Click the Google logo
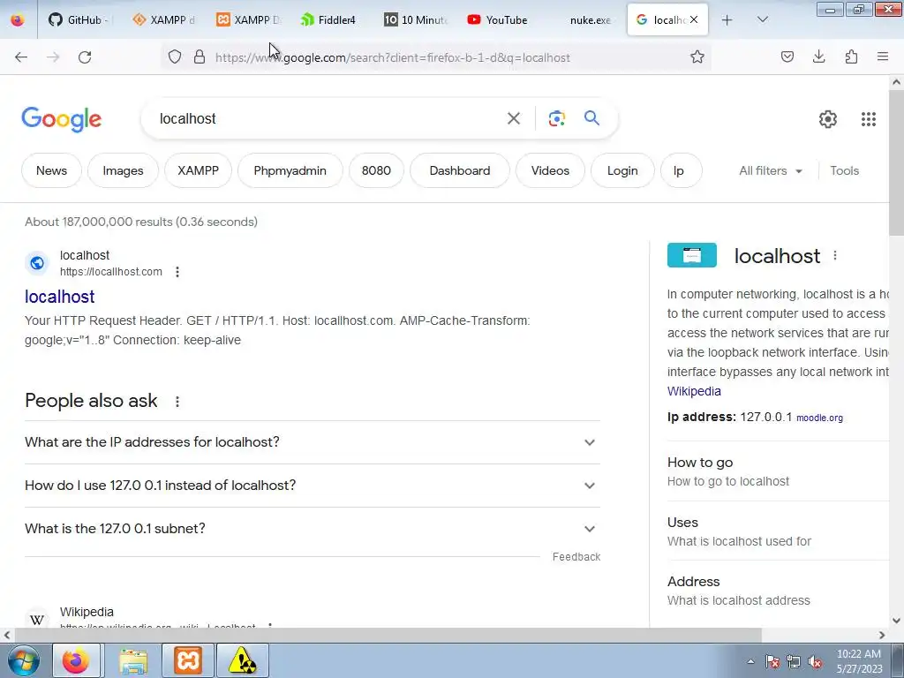This screenshot has height=678, width=904. pyautogui.click(x=62, y=119)
